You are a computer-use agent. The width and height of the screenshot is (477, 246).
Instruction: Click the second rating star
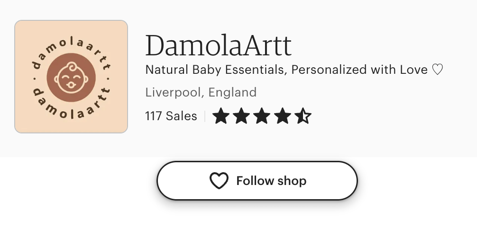click(241, 116)
